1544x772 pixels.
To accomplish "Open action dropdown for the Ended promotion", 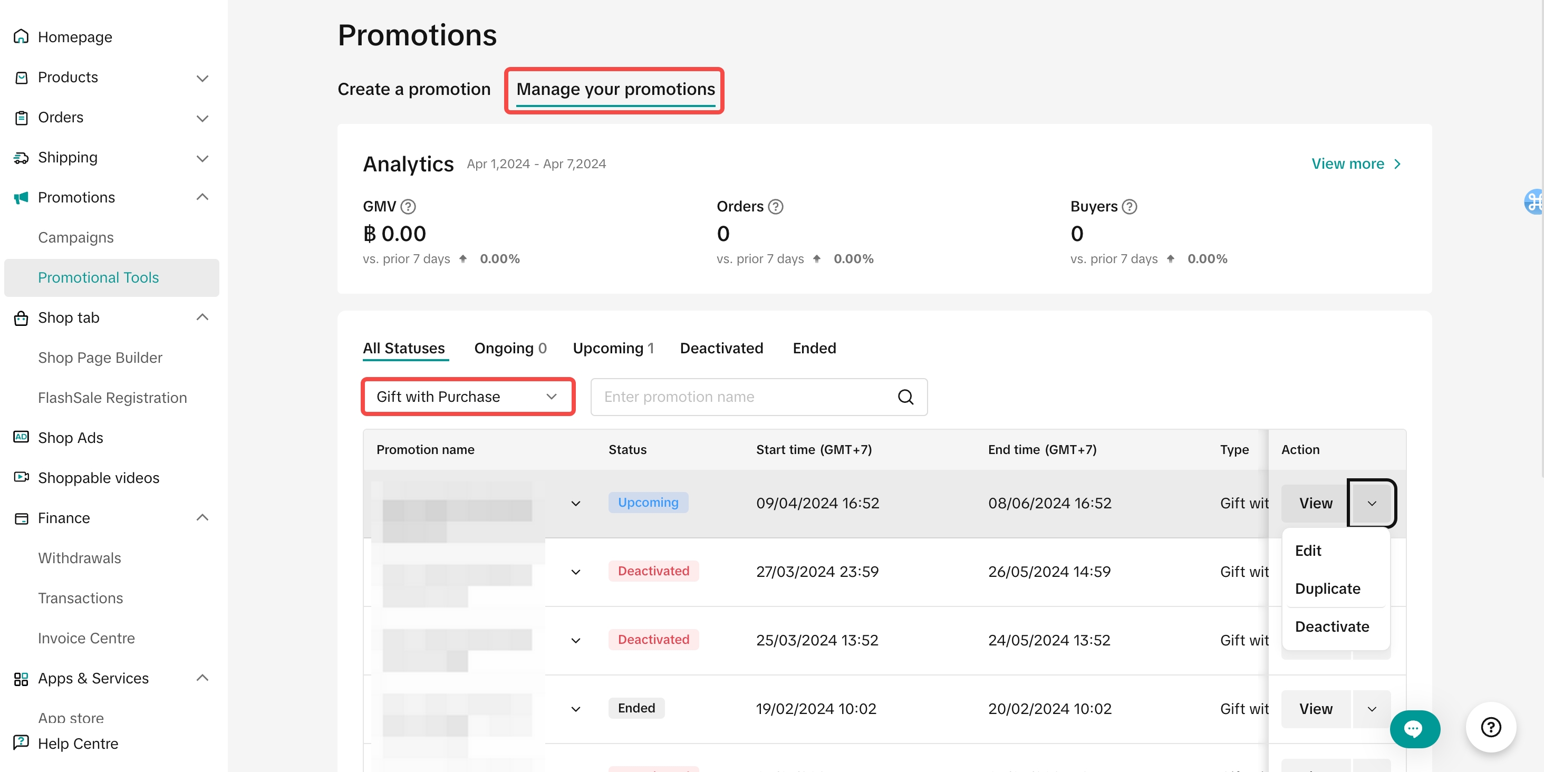I will [1372, 709].
